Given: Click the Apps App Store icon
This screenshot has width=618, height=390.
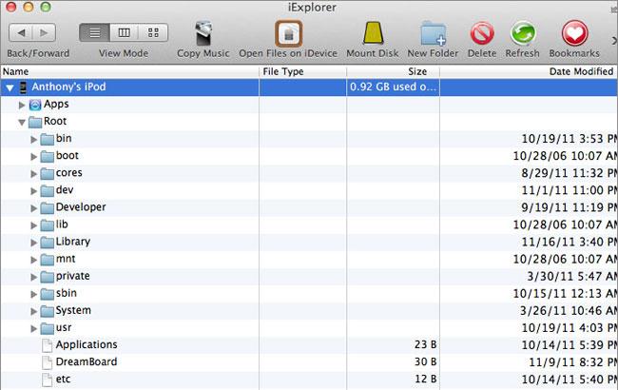Looking at the screenshot, I should click(35, 105).
